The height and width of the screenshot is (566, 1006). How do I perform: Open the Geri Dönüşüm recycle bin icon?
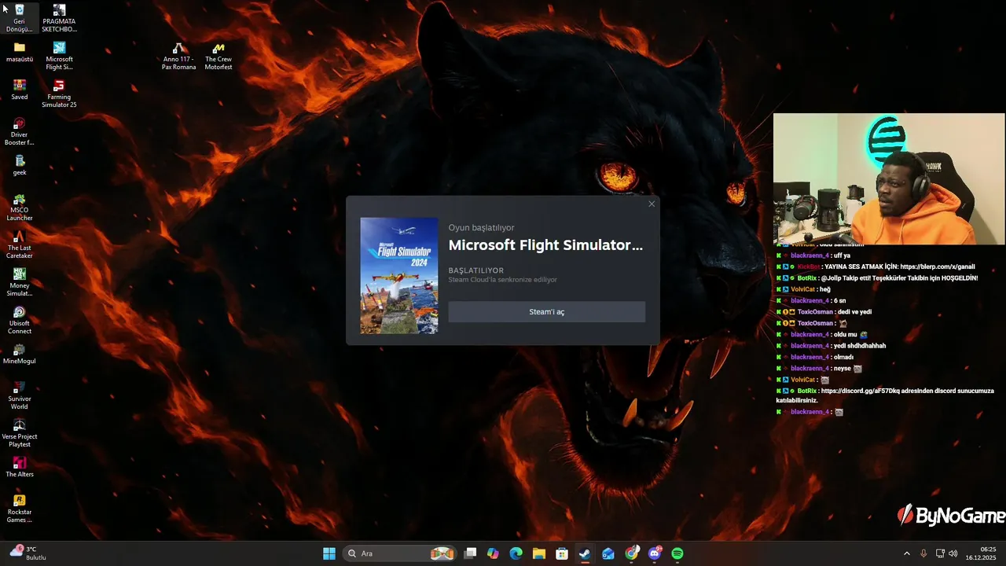tap(20, 18)
